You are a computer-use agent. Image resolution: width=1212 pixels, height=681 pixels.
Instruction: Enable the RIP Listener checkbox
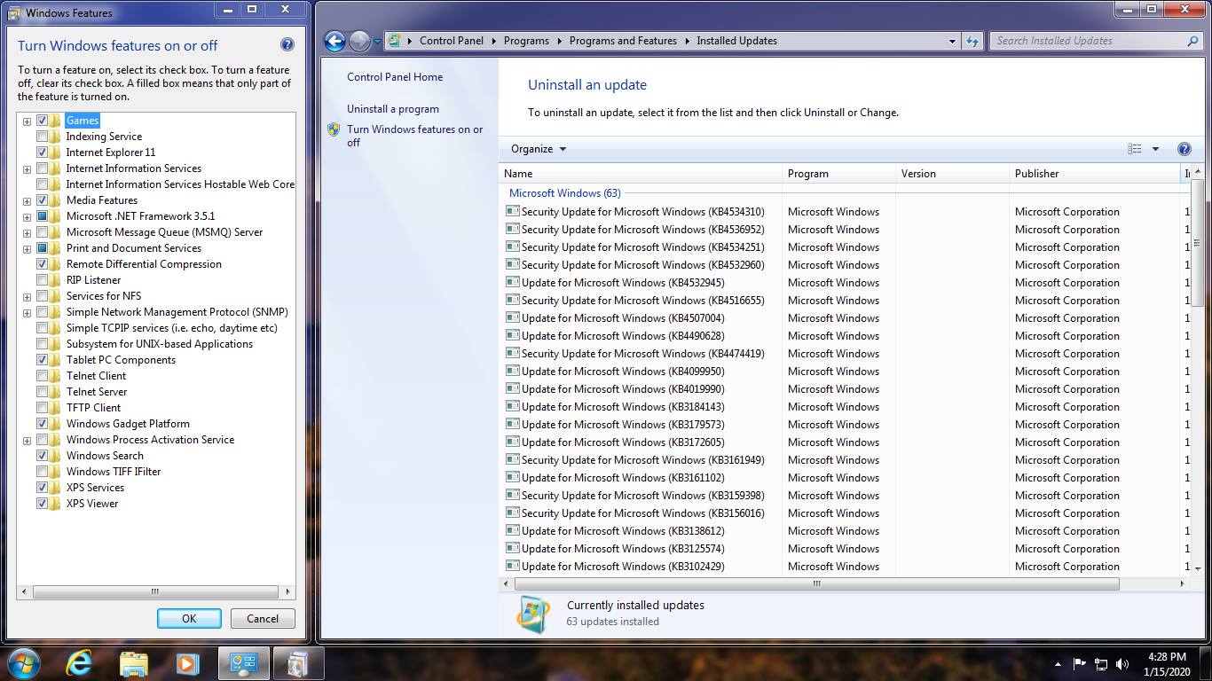click(x=42, y=280)
